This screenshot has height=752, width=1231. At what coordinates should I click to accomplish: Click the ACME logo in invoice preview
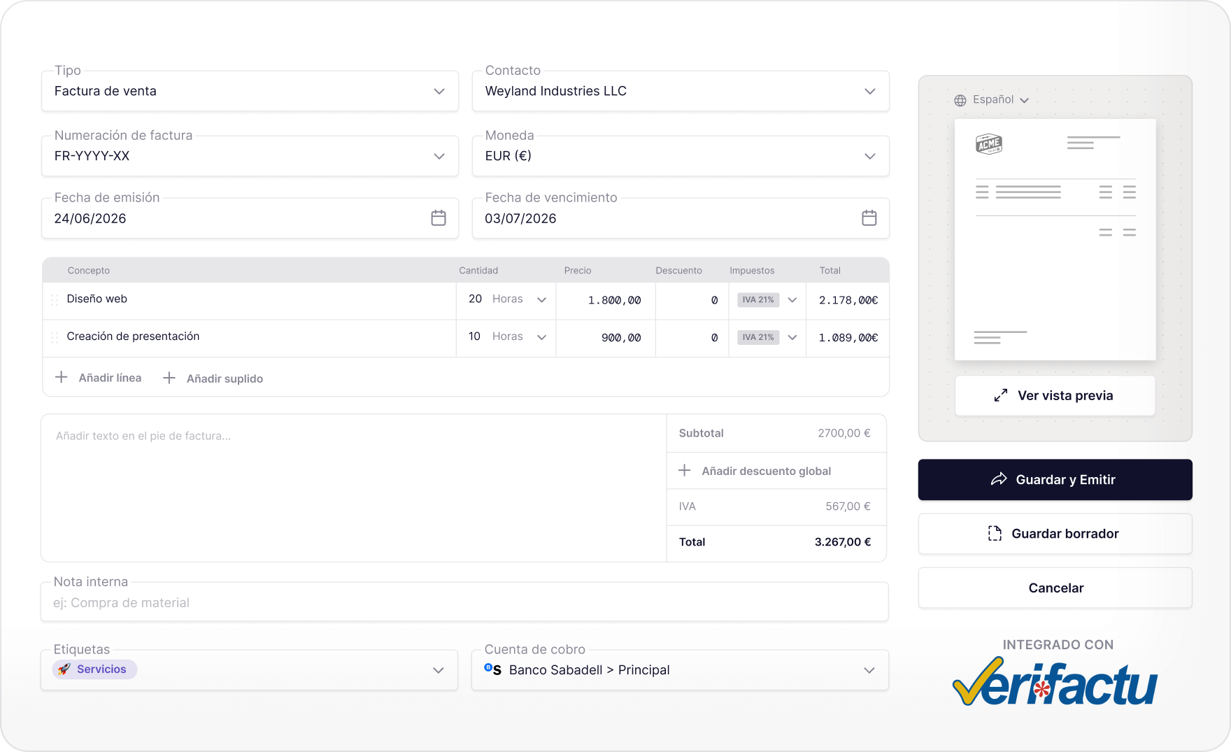coord(989,144)
